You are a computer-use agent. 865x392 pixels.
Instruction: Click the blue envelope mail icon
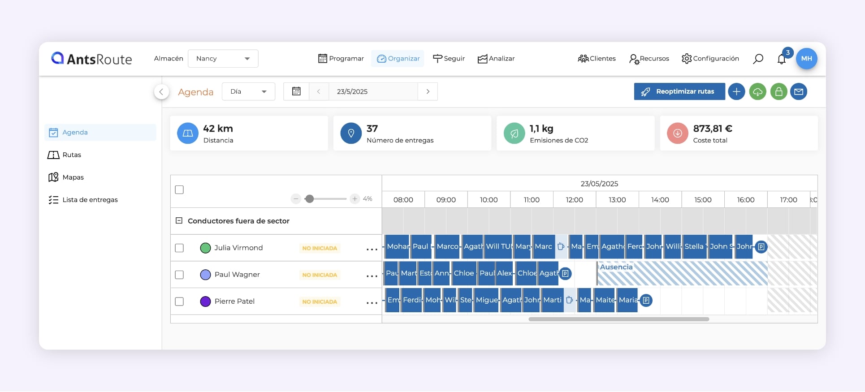pyautogui.click(x=799, y=91)
